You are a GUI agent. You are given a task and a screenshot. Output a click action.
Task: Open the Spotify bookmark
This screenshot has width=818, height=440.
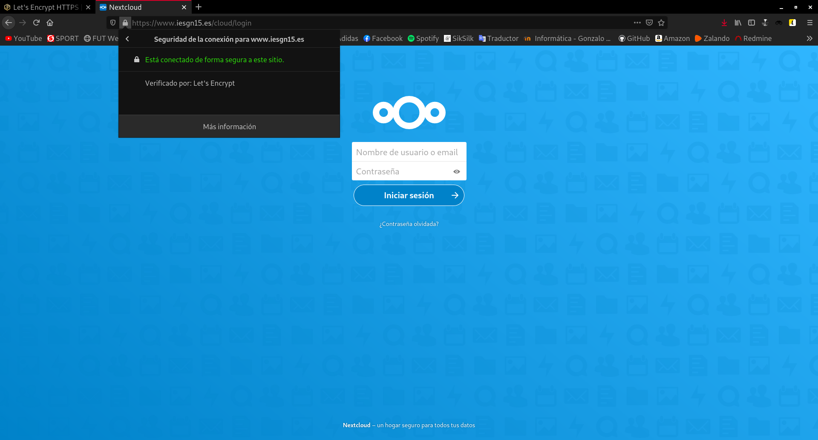423,38
